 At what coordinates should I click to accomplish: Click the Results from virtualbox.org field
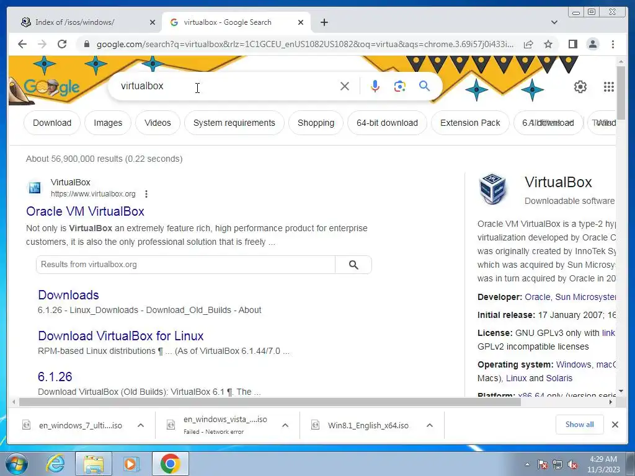pyautogui.click(x=185, y=265)
